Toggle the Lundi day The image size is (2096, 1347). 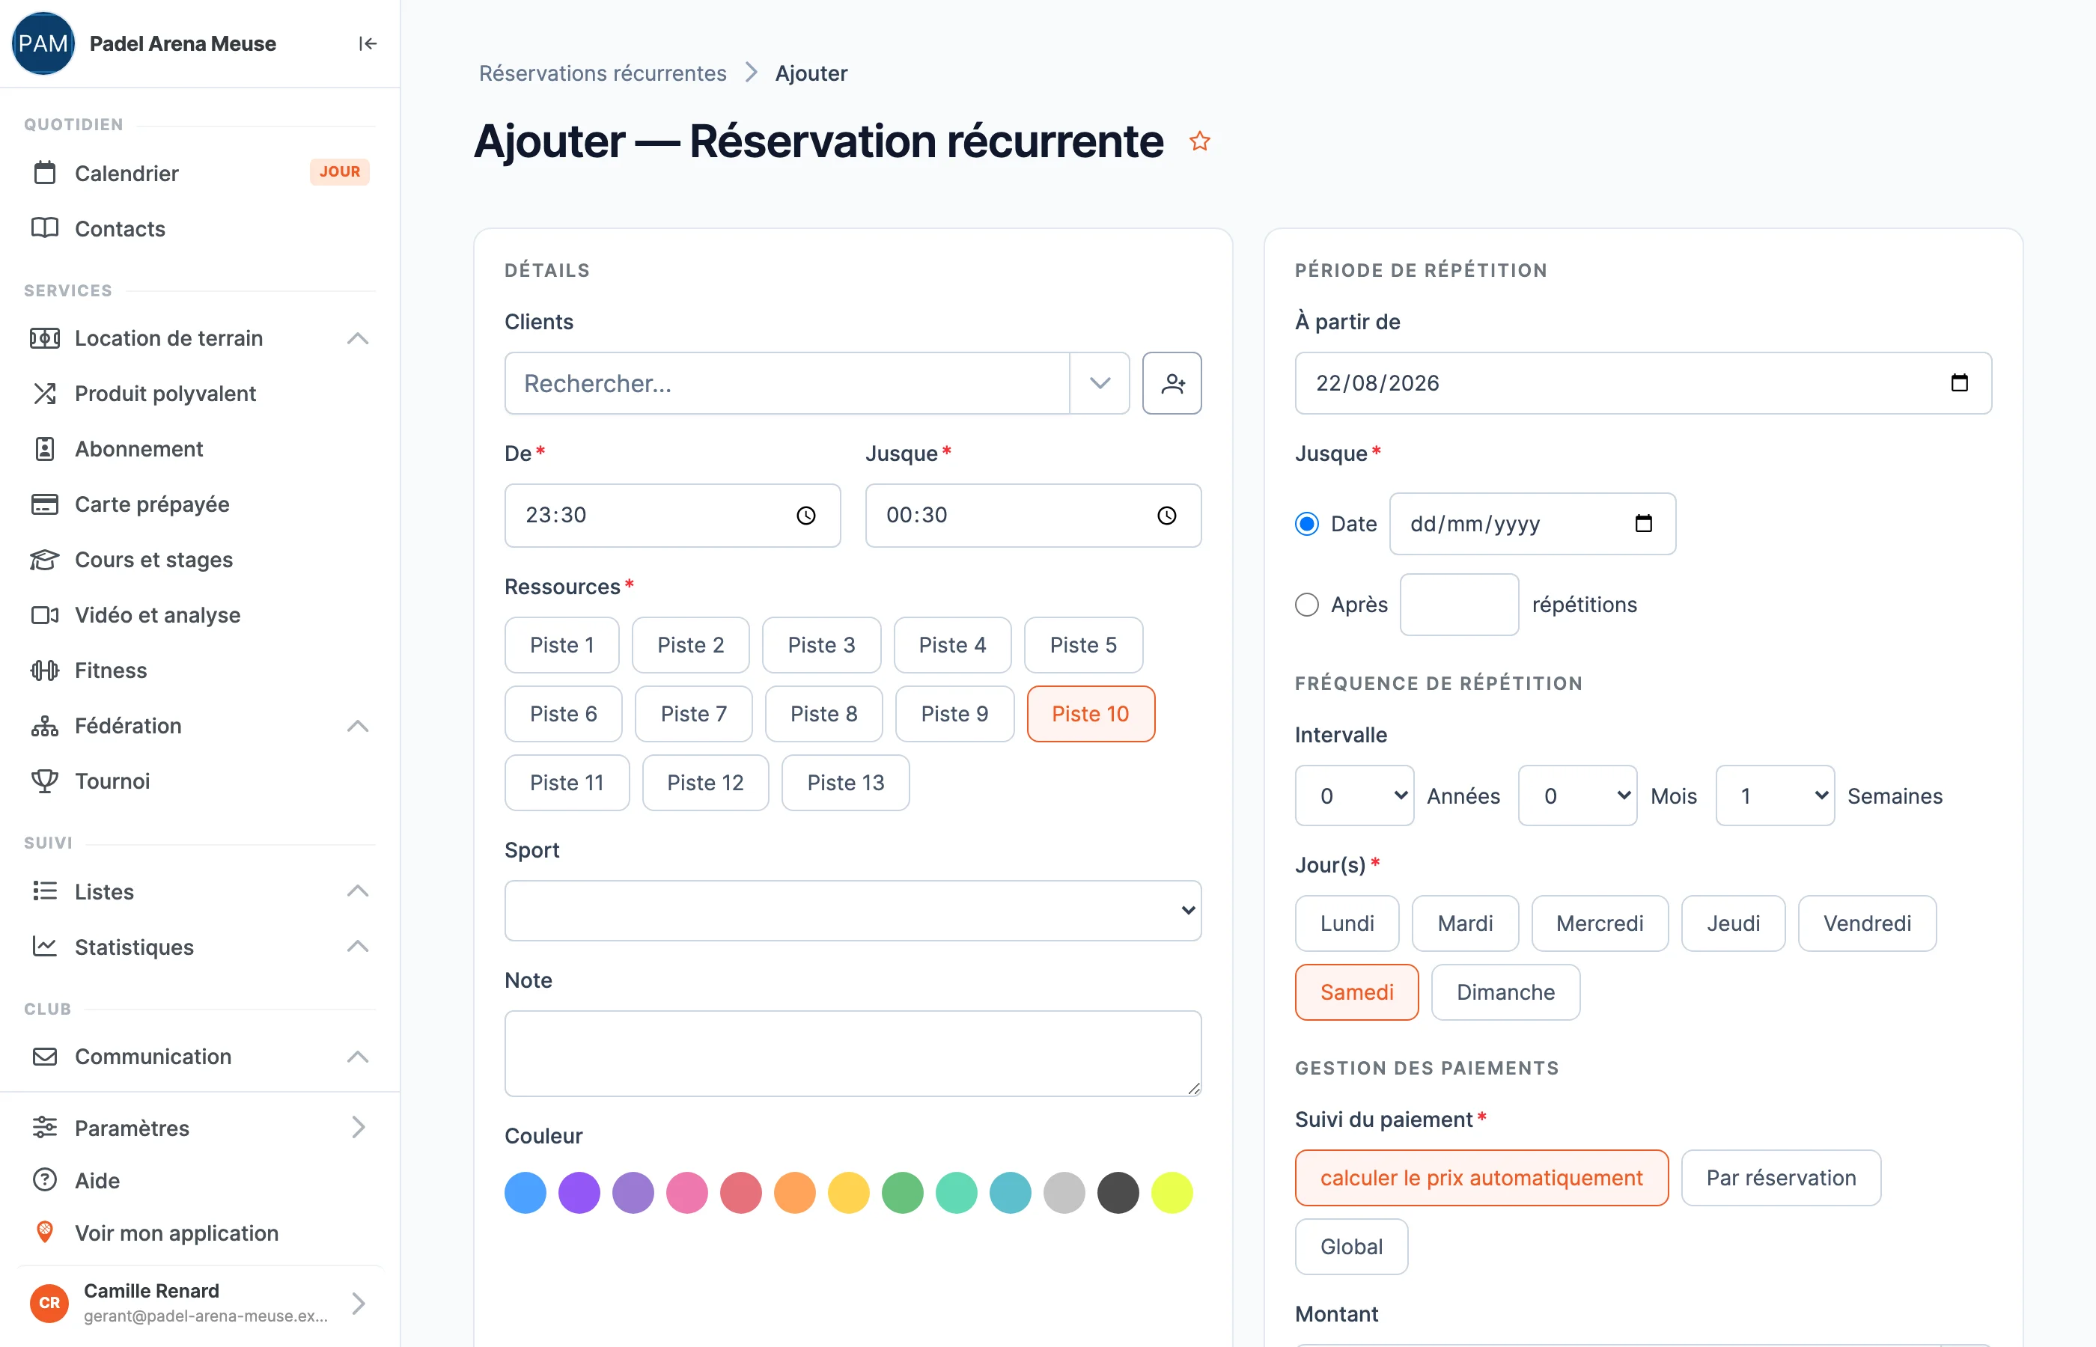click(x=1346, y=923)
